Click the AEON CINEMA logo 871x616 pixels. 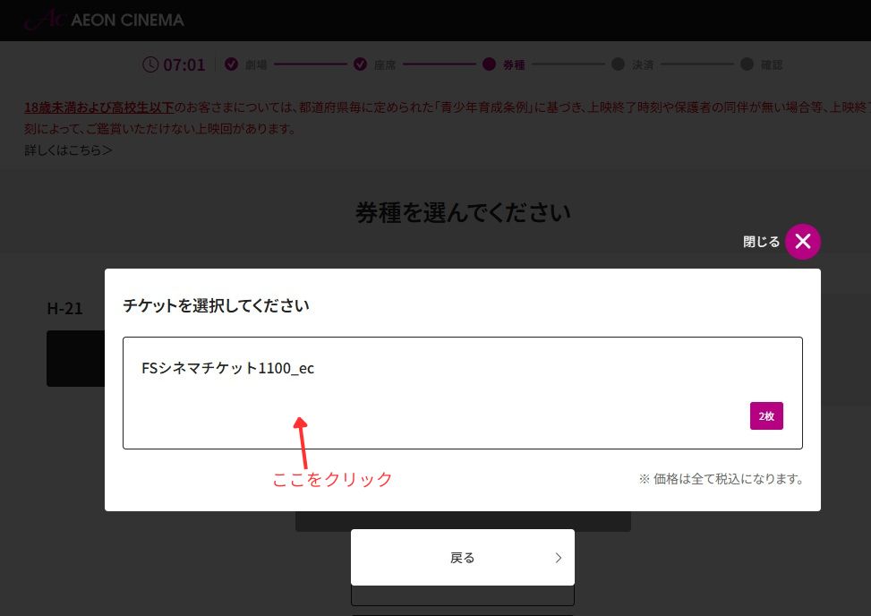(x=104, y=20)
